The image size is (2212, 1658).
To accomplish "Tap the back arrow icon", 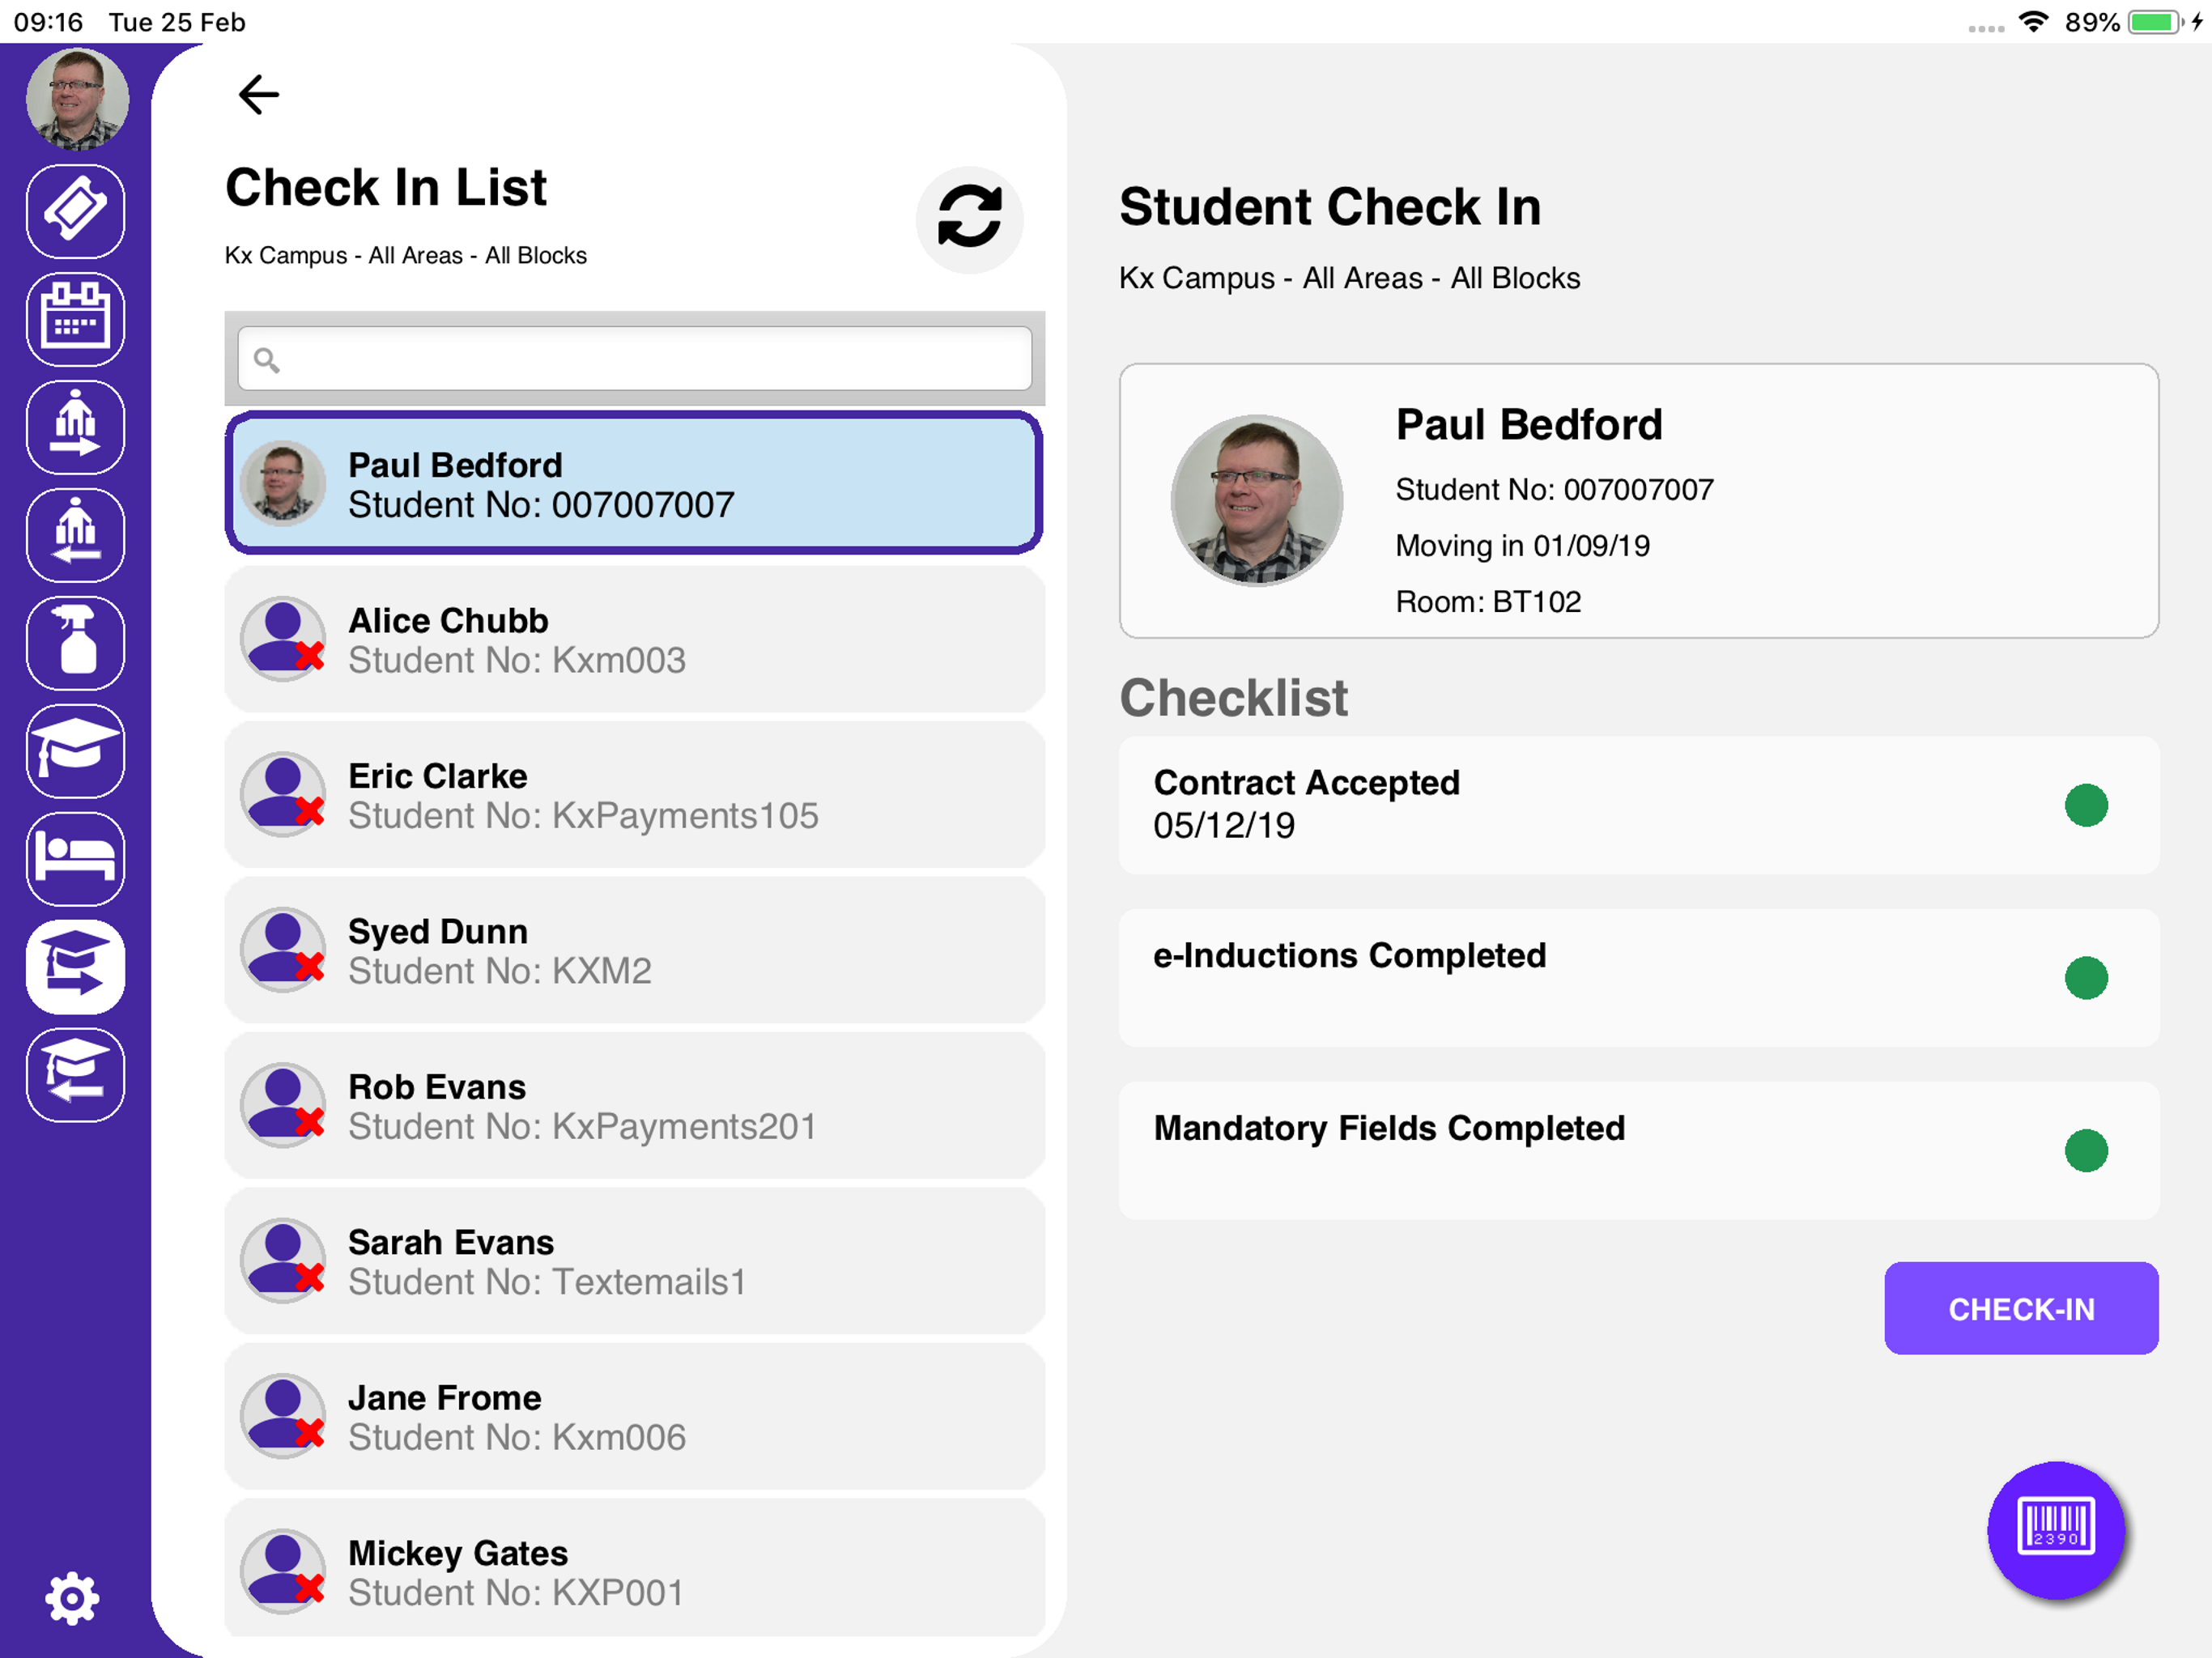I will tap(258, 95).
